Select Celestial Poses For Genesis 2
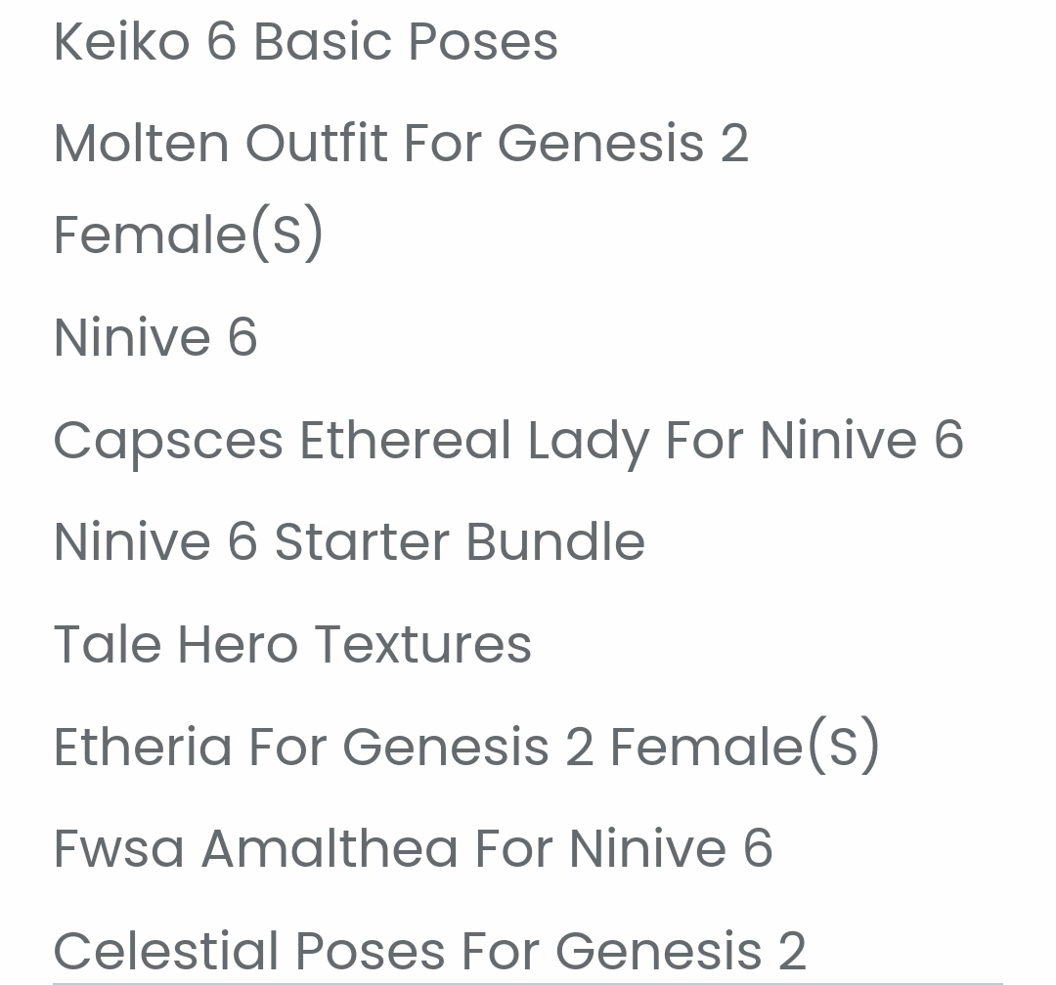The image size is (1056, 985). pyautogui.click(x=429, y=951)
